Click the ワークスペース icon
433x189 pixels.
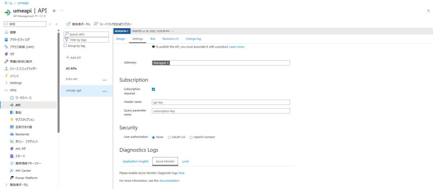(x=12, y=98)
